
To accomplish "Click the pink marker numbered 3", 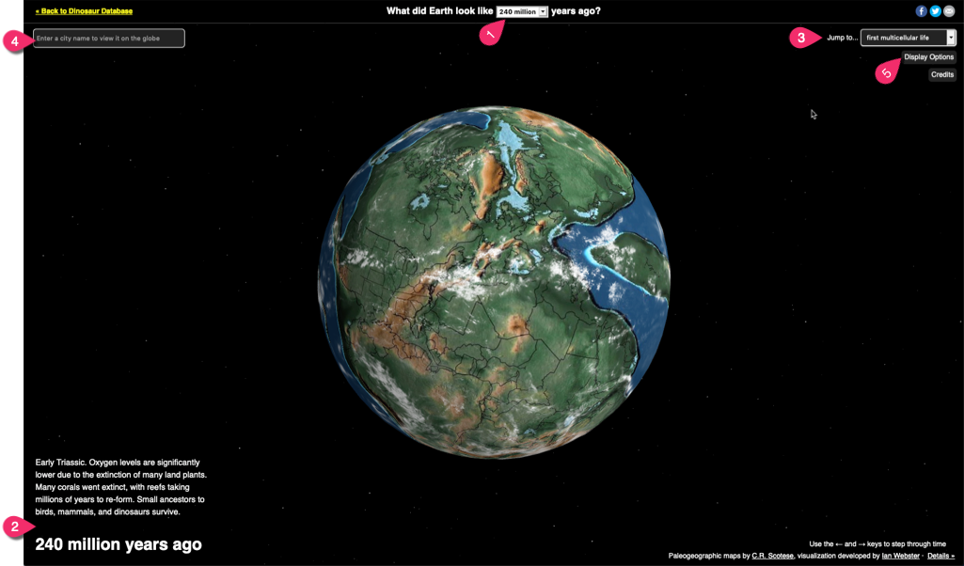I will click(x=801, y=39).
